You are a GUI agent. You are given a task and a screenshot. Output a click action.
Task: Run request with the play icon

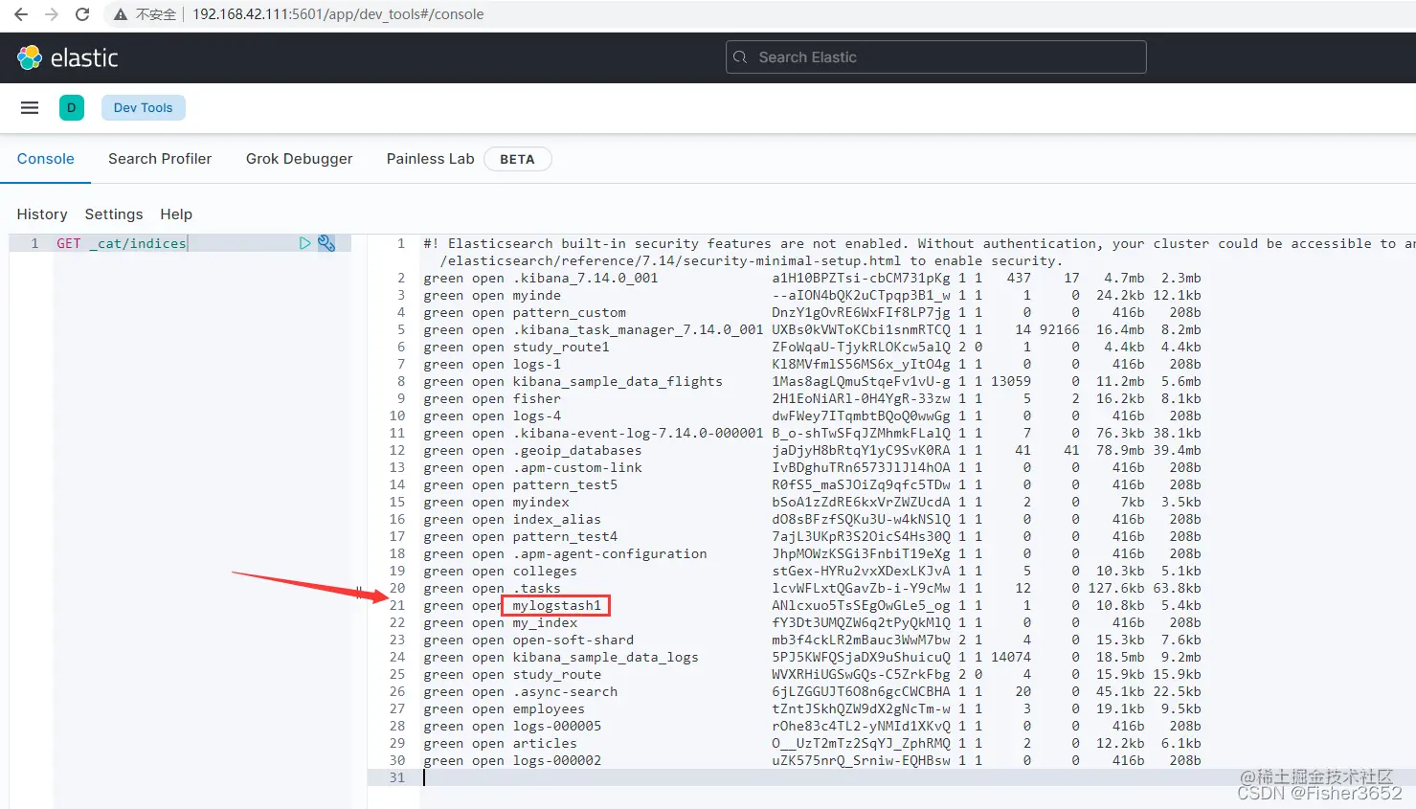[x=304, y=243]
